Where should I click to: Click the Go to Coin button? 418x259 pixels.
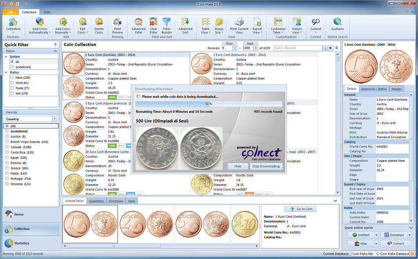pos(300,209)
